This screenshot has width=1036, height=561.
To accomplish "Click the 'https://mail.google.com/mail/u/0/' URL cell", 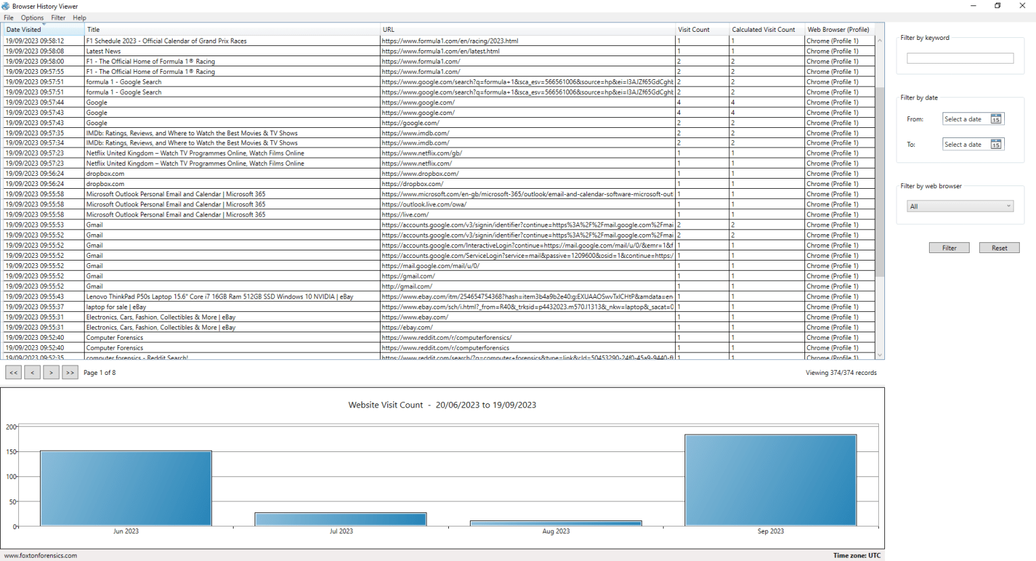I will click(527, 266).
